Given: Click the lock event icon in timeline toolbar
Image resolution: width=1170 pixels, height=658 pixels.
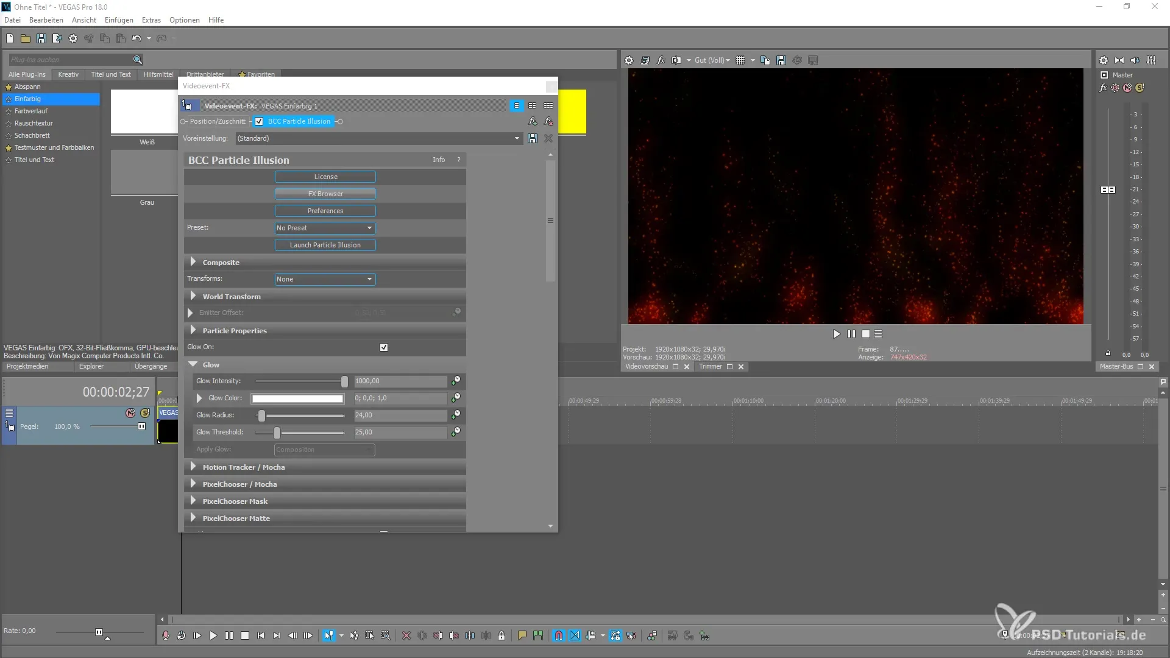Looking at the screenshot, I should pyautogui.click(x=502, y=635).
